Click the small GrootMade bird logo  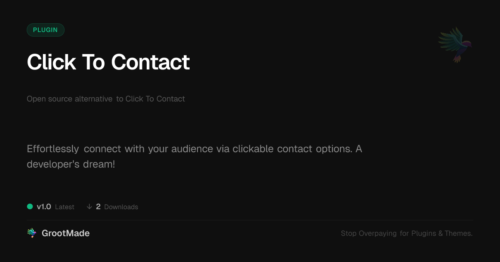coord(32,233)
